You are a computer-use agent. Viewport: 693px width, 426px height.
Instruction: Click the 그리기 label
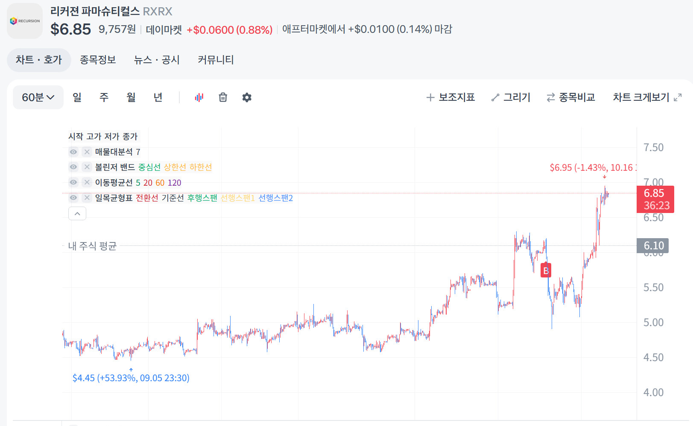pos(517,97)
